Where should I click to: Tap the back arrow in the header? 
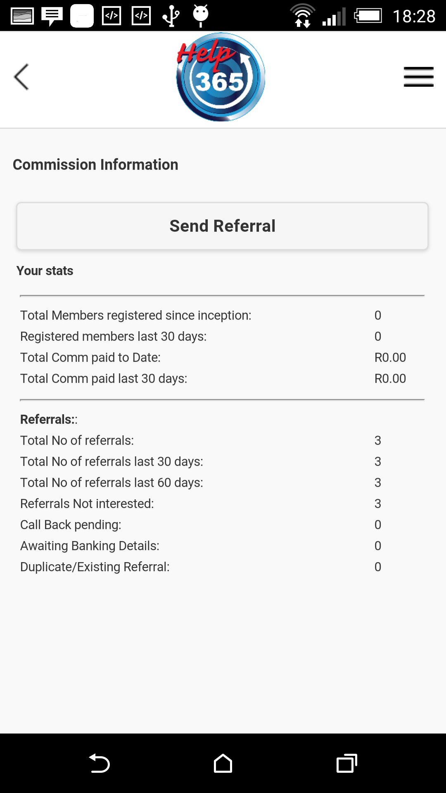coord(21,77)
